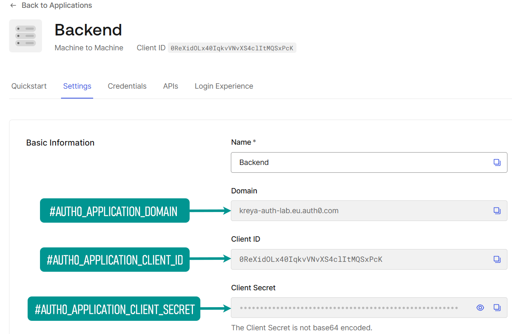Viewport: 512px width, 334px height.
Task: Go to the APIs tab
Action: [171, 86]
